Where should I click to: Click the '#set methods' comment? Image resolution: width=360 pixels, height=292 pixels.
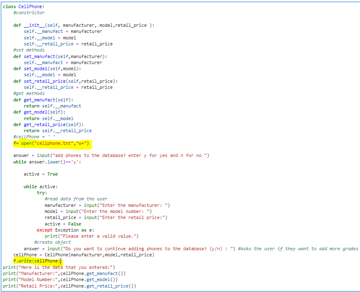coord(29,50)
